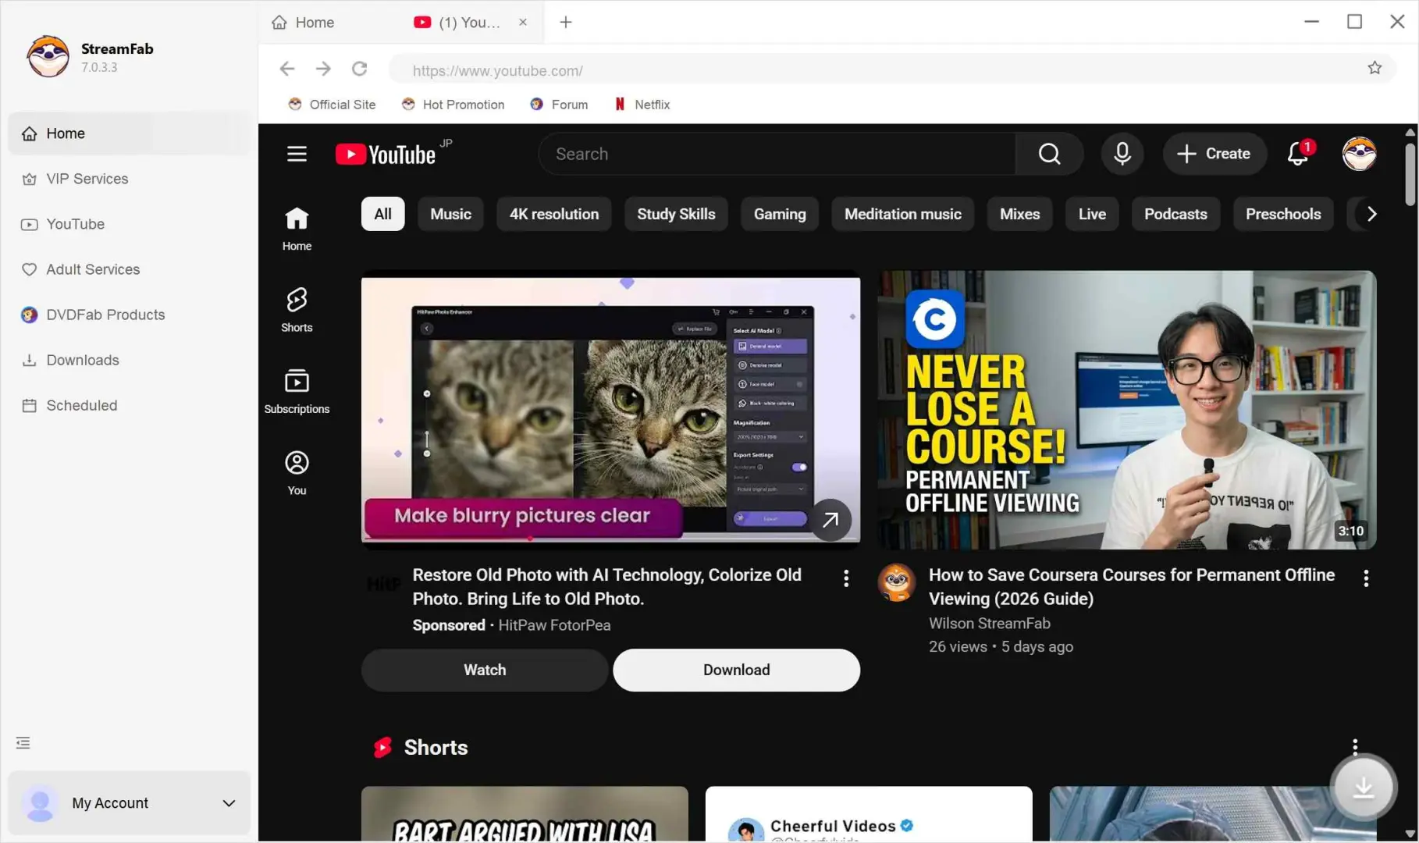Select the Podcasts chip
1419x843 pixels.
click(x=1175, y=214)
